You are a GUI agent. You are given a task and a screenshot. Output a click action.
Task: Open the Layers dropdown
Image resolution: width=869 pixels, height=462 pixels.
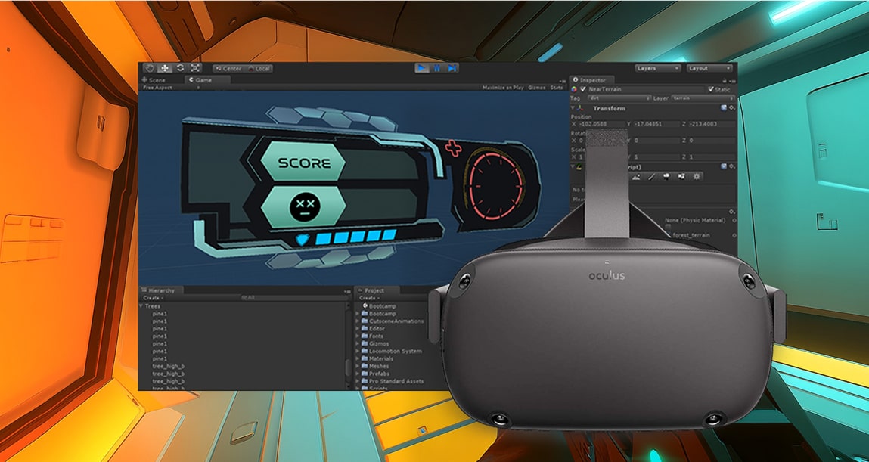[x=659, y=68]
